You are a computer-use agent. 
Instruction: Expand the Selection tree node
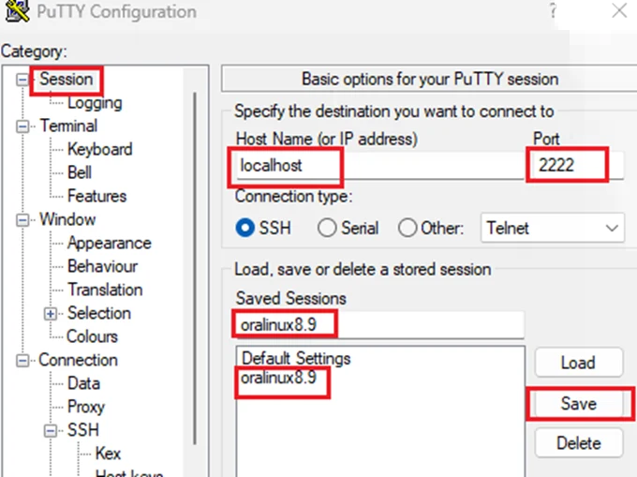(51, 314)
